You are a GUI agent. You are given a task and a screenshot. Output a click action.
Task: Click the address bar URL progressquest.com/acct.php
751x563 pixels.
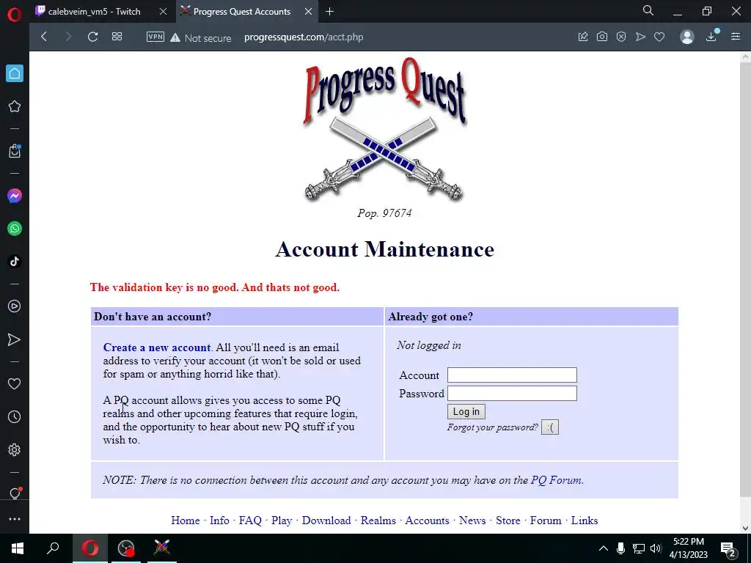[x=304, y=37]
